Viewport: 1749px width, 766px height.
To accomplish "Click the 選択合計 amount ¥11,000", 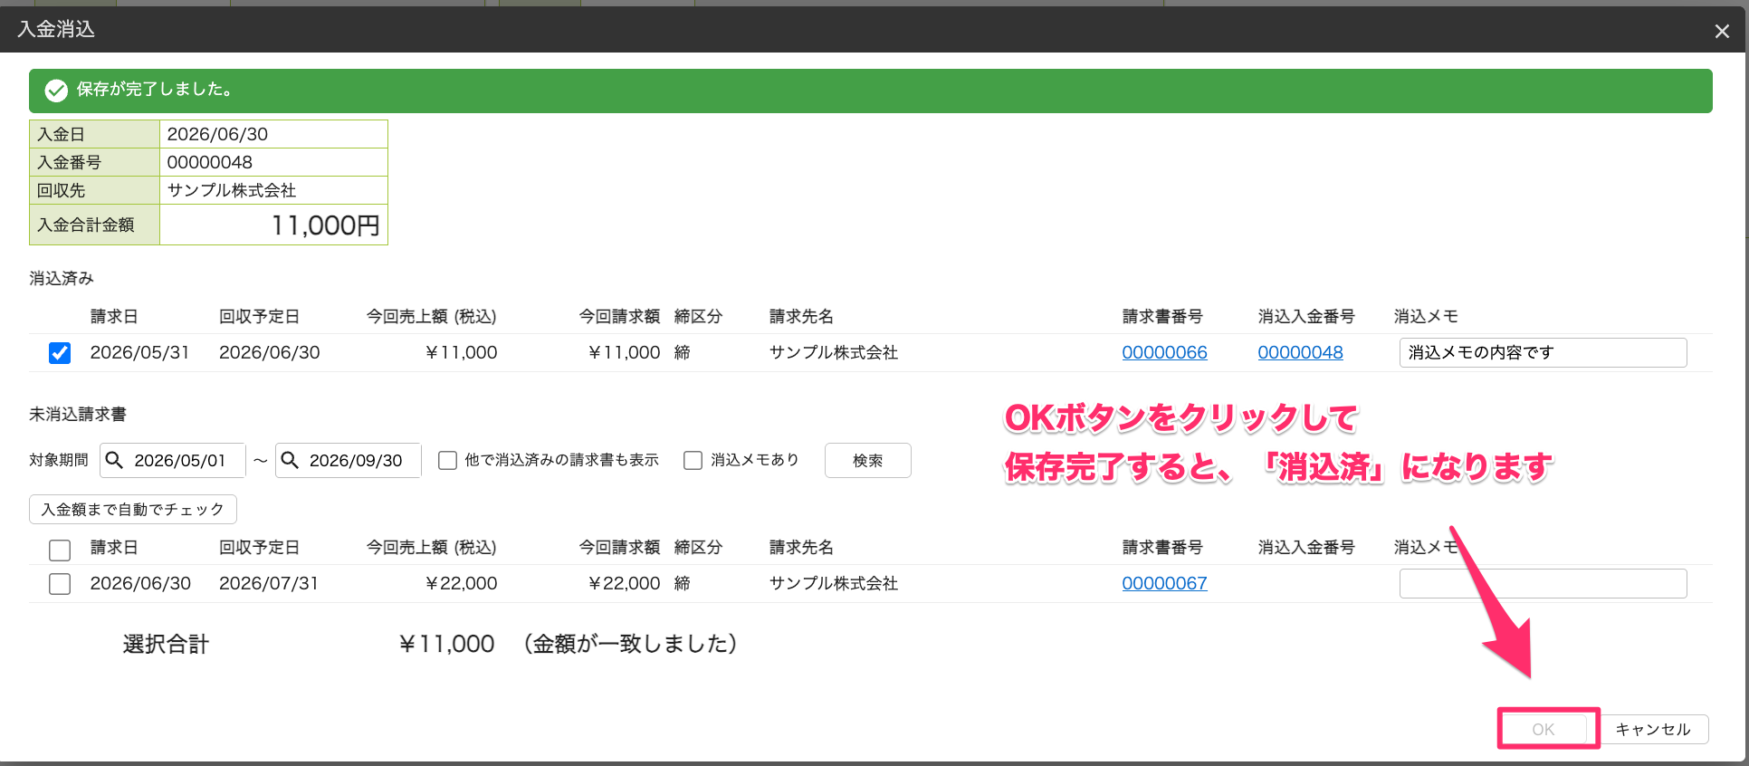I will coord(446,644).
